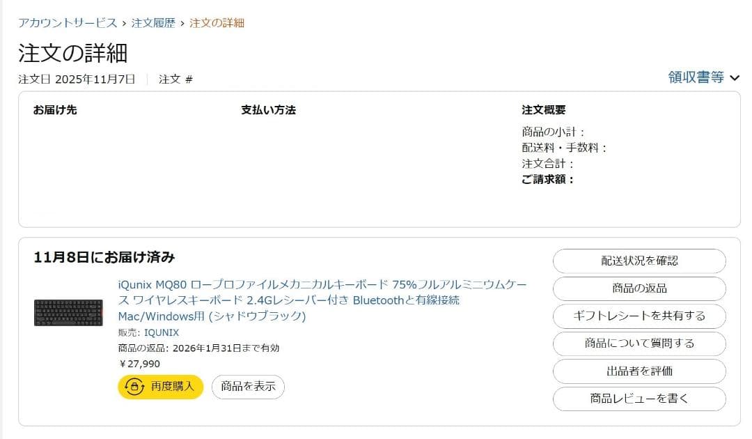Rate the seller with 出品者を評価

pyautogui.click(x=639, y=371)
